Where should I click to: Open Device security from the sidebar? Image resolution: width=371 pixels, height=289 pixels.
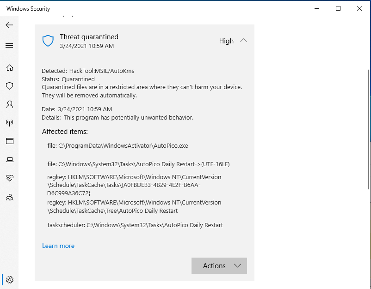[x=9, y=160]
